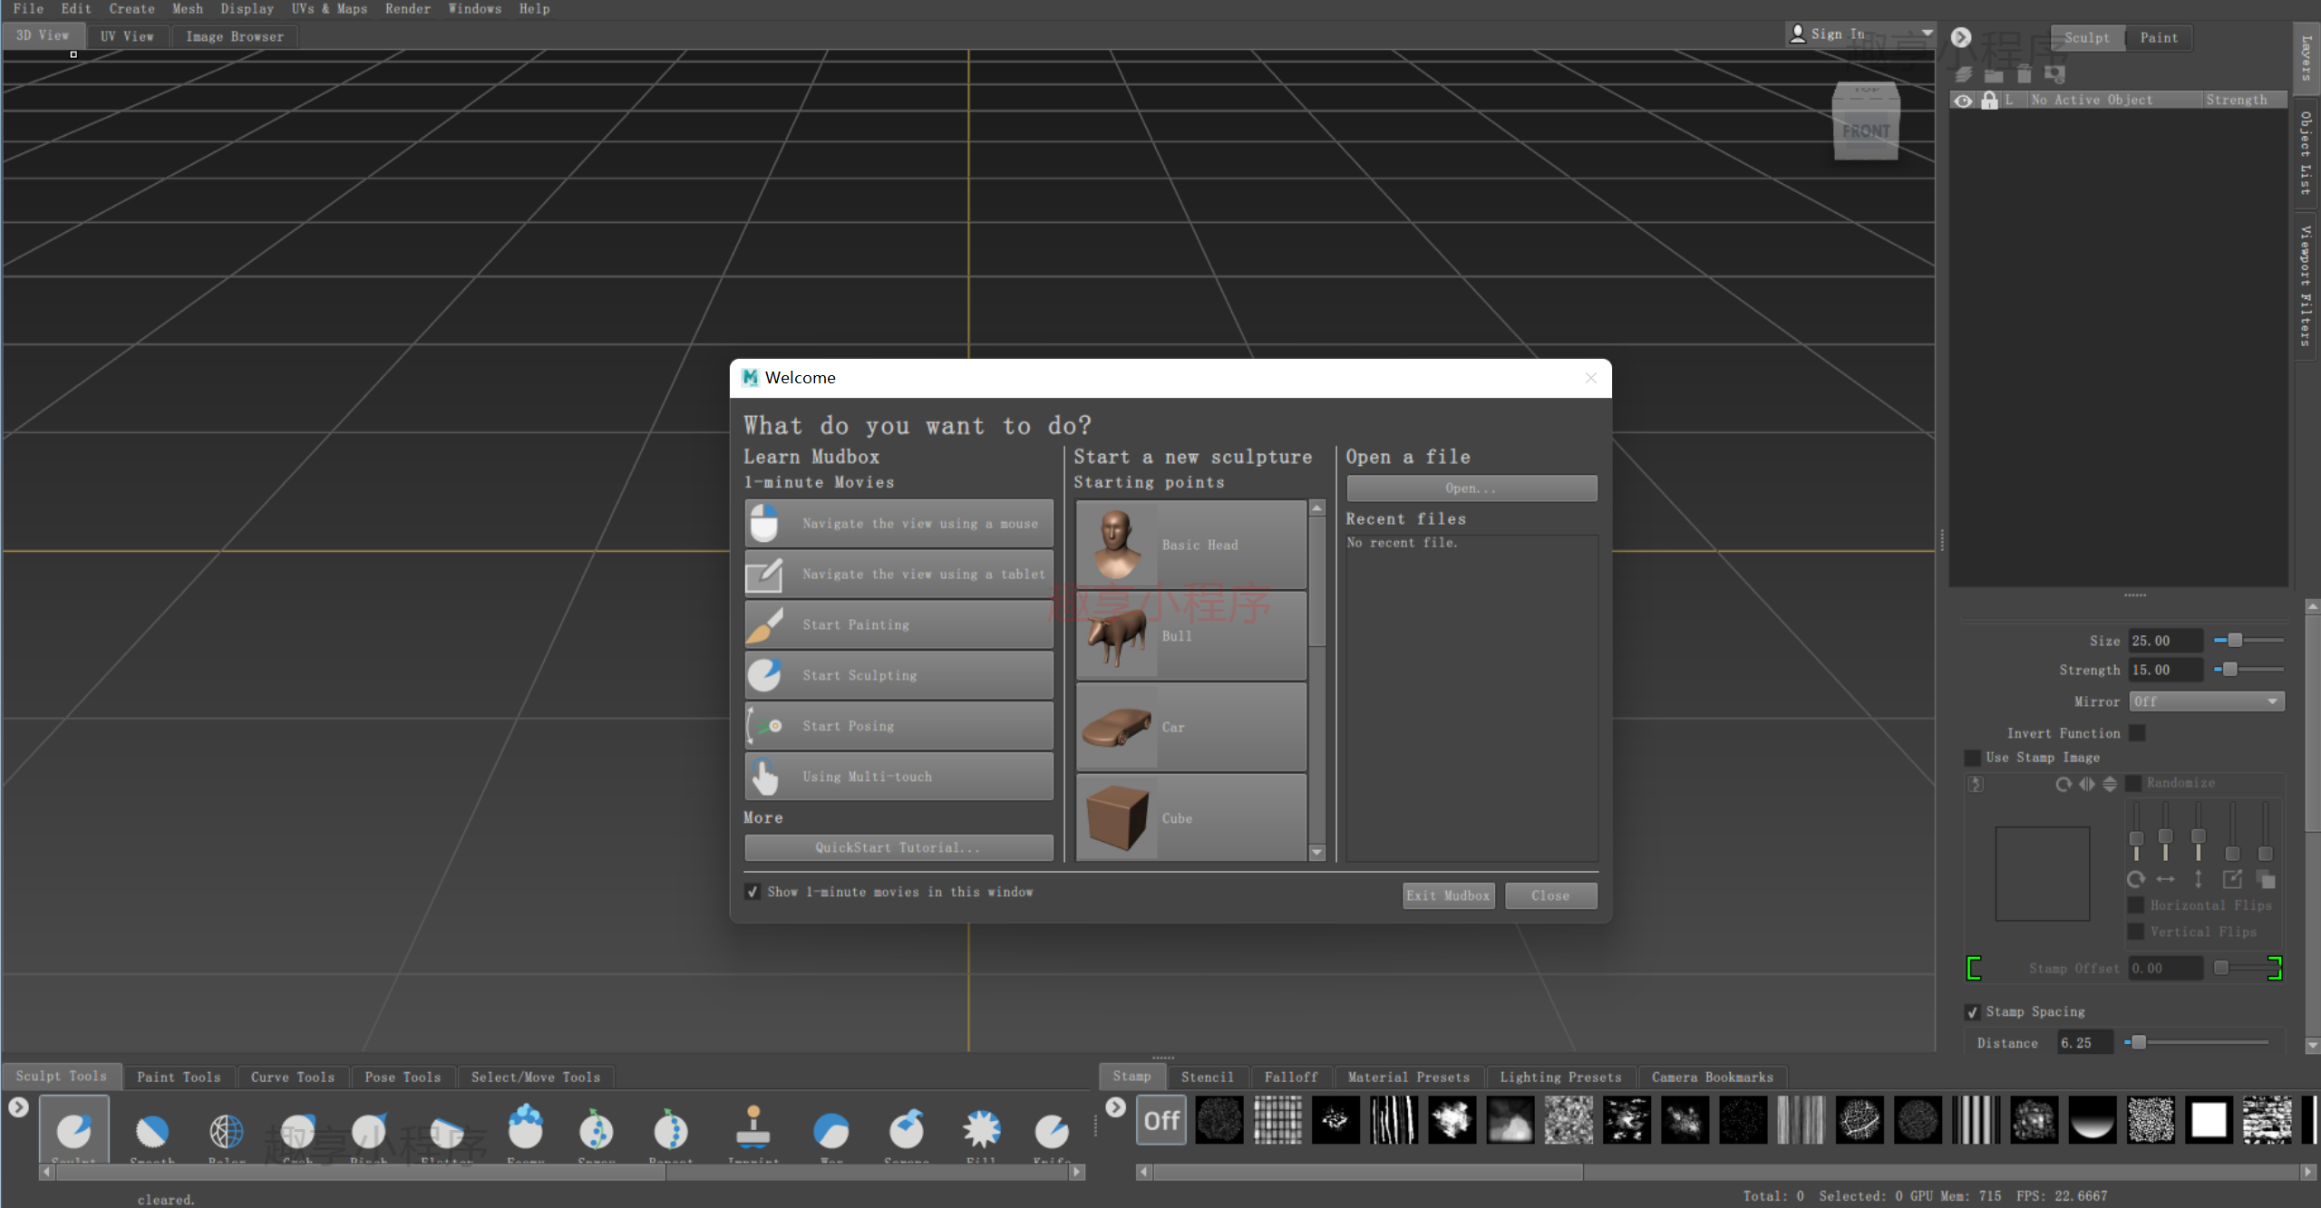Enable the Use Stamp Image checkbox
Screen dimensions: 2321x1208
(x=1972, y=758)
